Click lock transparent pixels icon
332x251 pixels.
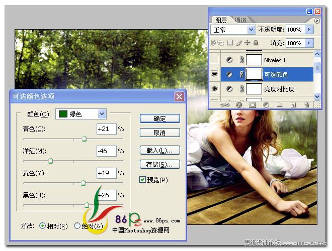[x=230, y=43]
